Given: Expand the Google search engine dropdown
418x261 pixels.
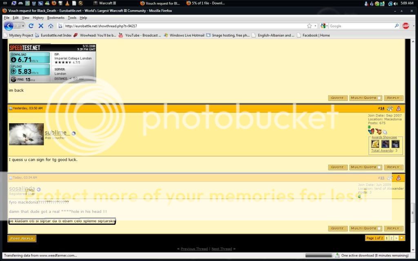Looking at the screenshot, I should tap(325, 26).
